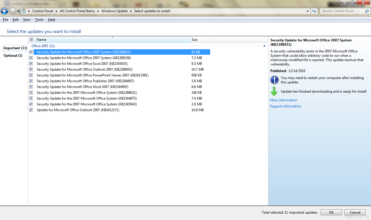Click the Control Panel address bar icon
This screenshot has width=371, height=220.
(x=24, y=11)
